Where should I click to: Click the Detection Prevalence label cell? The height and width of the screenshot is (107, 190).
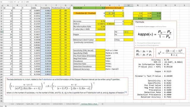(84, 66)
